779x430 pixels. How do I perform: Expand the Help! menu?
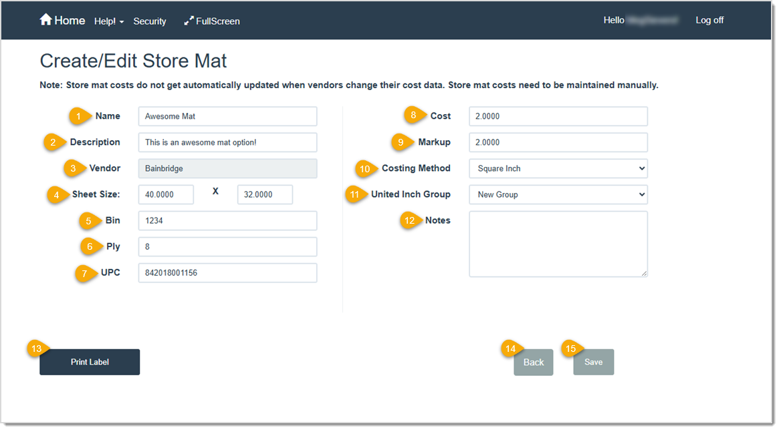point(108,21)
